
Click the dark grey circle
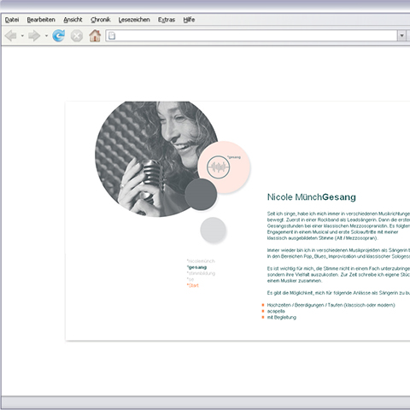coord(201,195)
